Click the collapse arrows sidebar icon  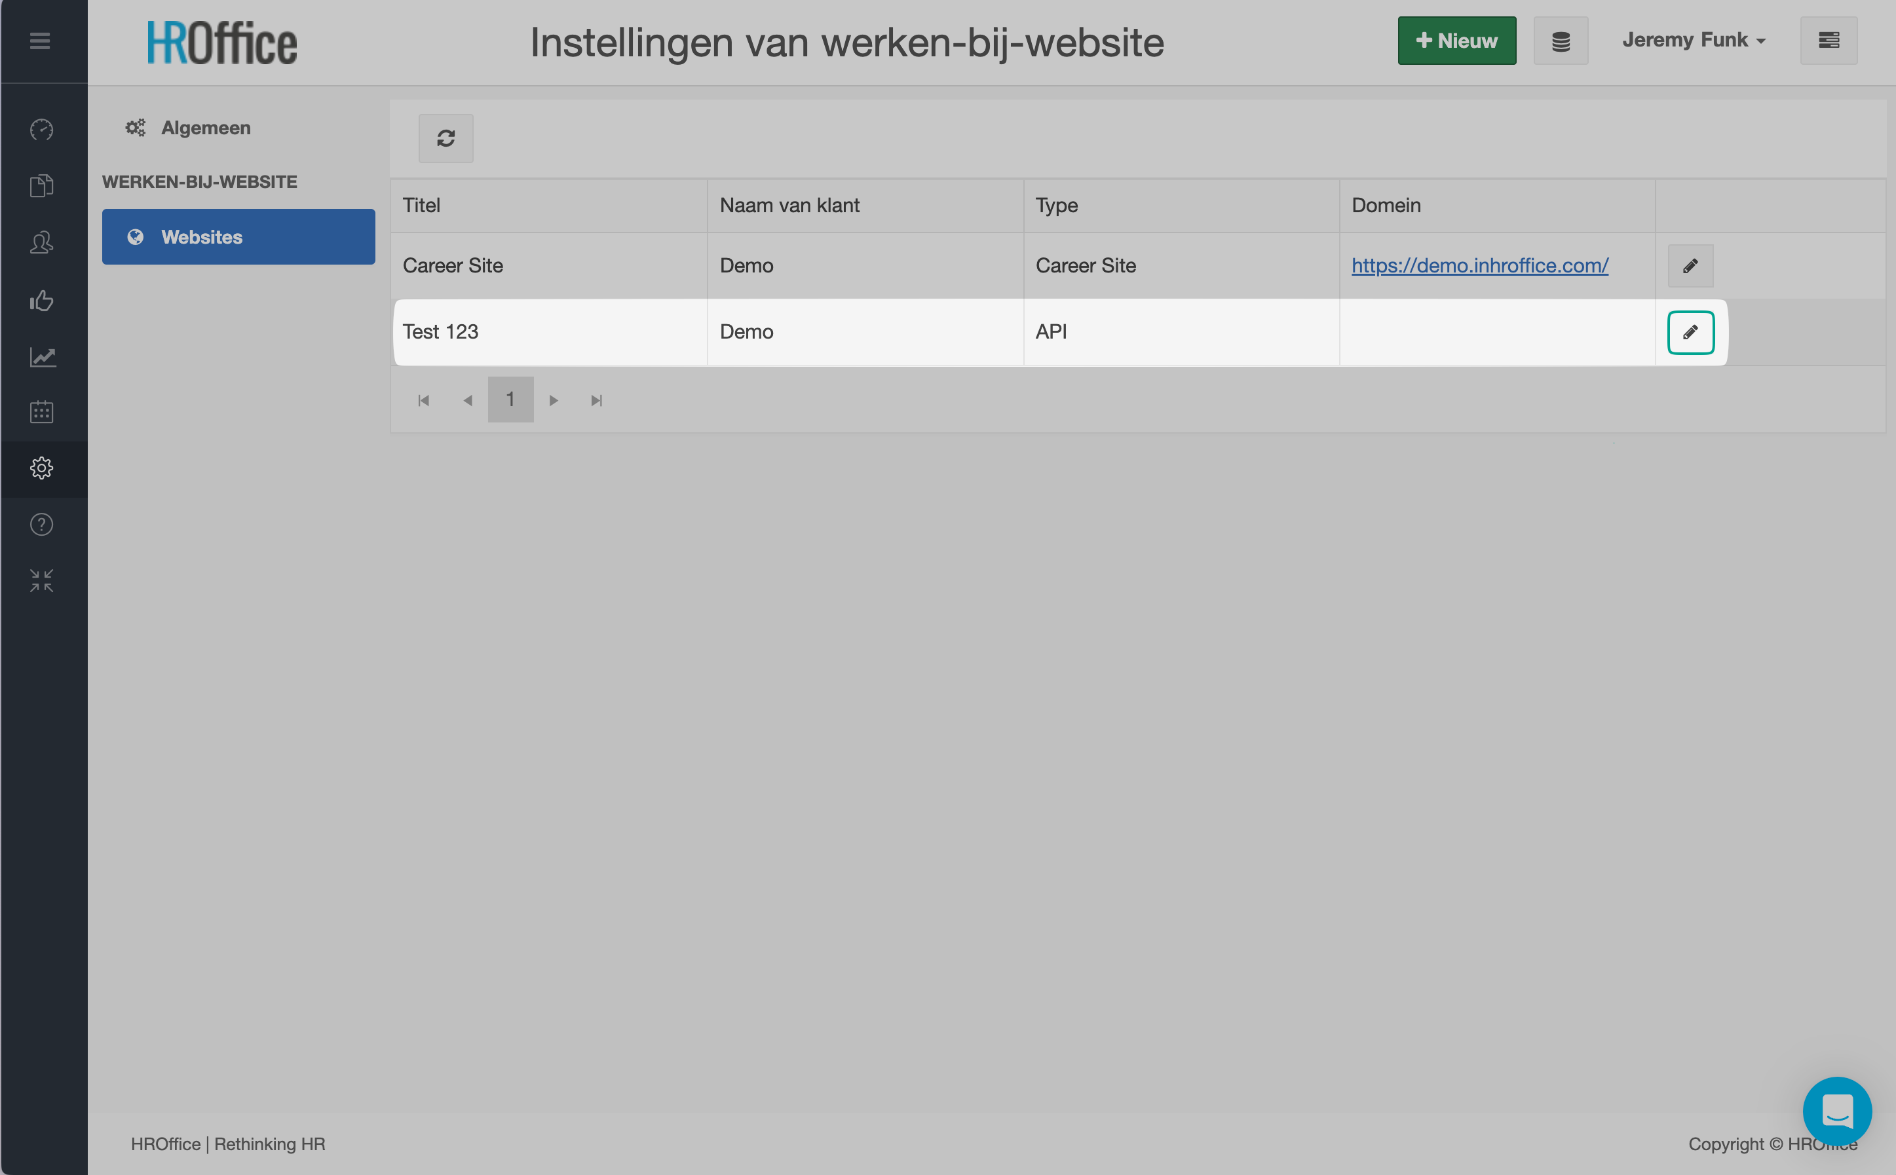point(42,580)
